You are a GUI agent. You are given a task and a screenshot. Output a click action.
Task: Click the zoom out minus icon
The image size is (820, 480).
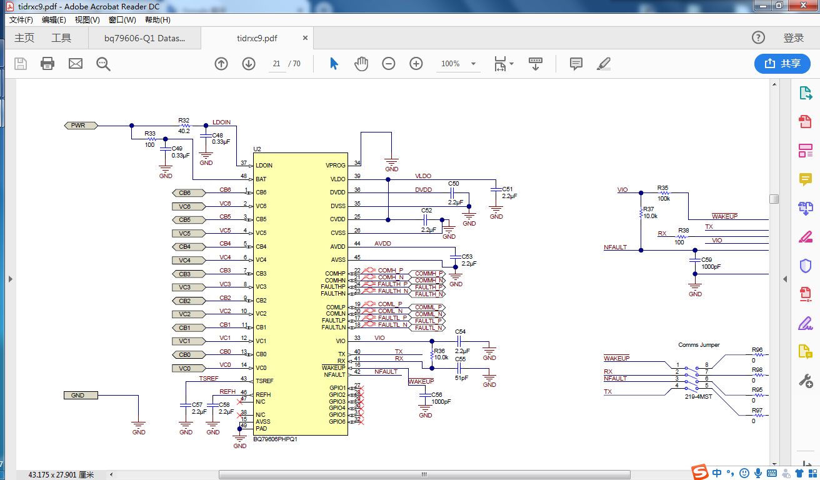click(389, 64)
